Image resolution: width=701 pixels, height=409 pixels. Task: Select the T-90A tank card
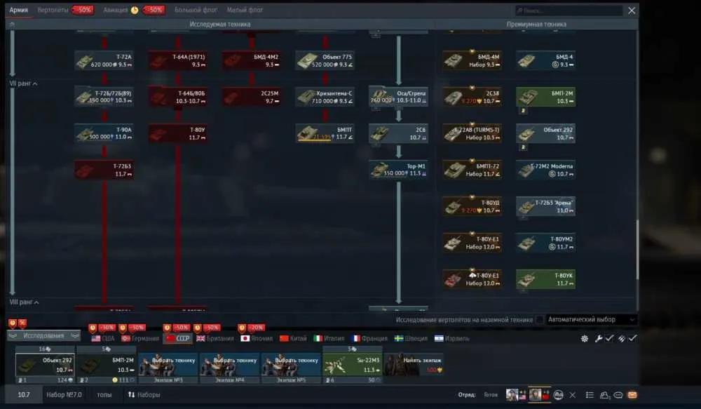[104, 133]
